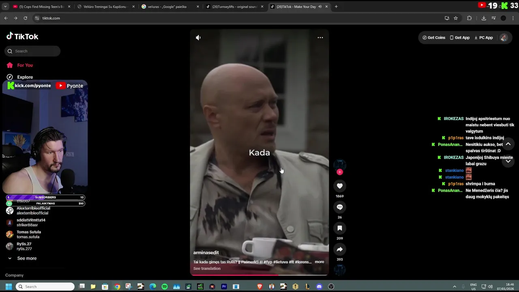Viewport: 519px width, 292px height.
Task: Open site information icon in address bar
Action: (x=37, y=18)
